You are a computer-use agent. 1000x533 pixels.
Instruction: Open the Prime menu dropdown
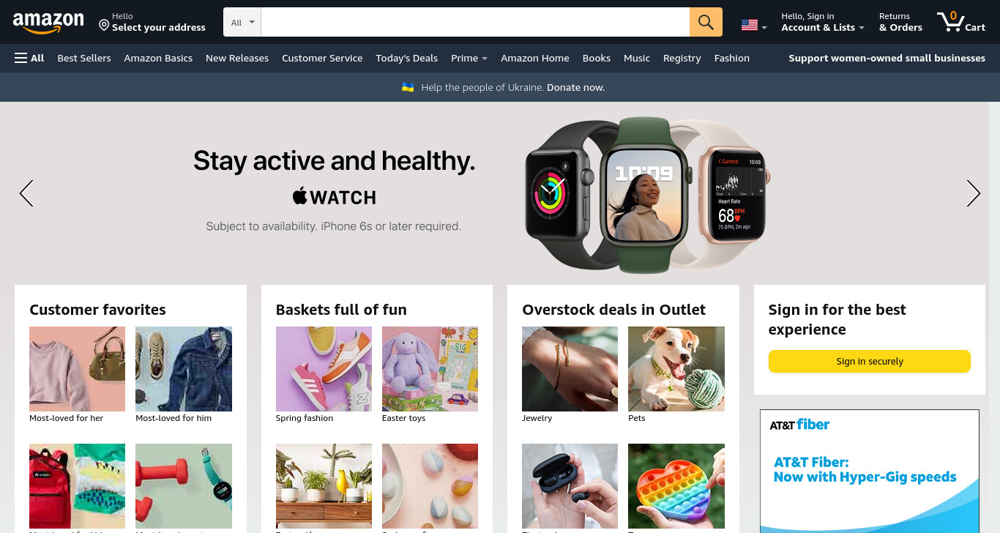pos(469,58)
